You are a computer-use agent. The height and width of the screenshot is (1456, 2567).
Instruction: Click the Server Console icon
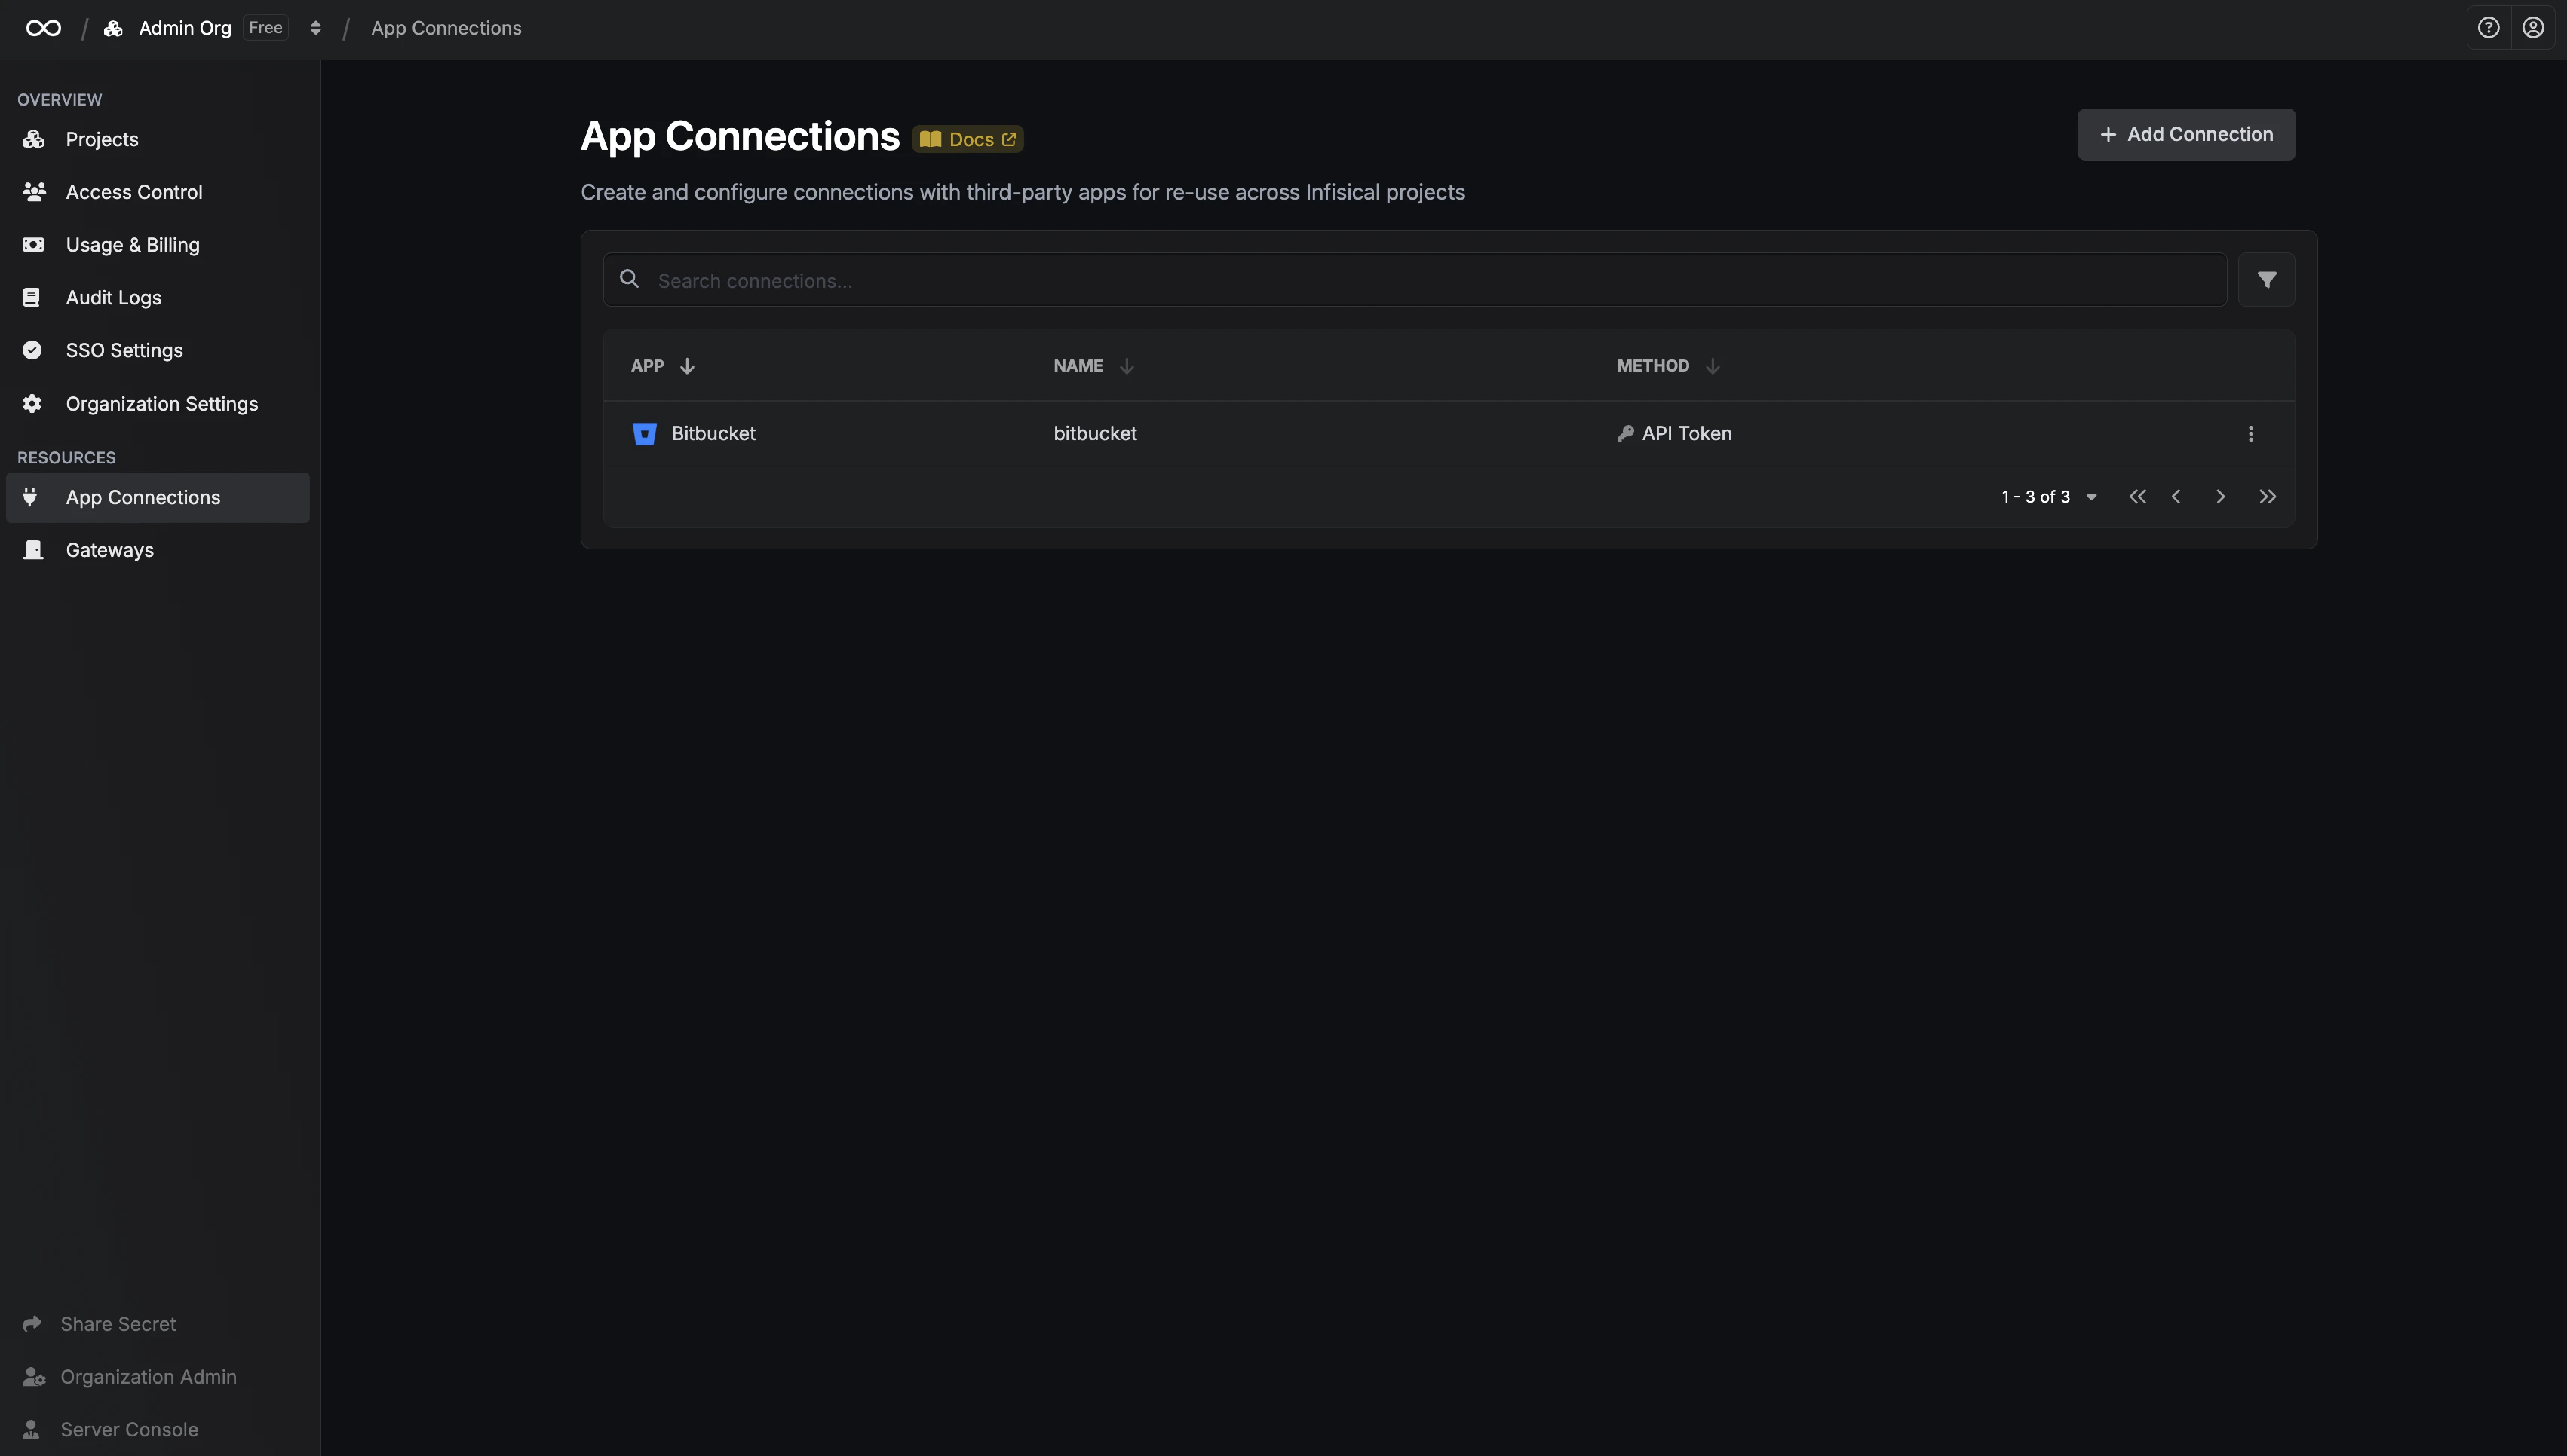coord(31,1430)
